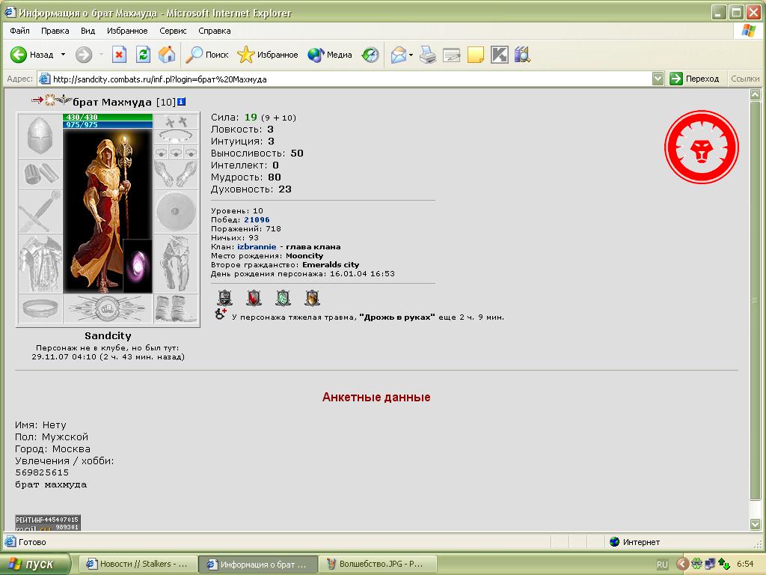Viewport: 766px width, 575px height.
Task: Click the body armor equipment slot
Action: [x=40, y=264]
